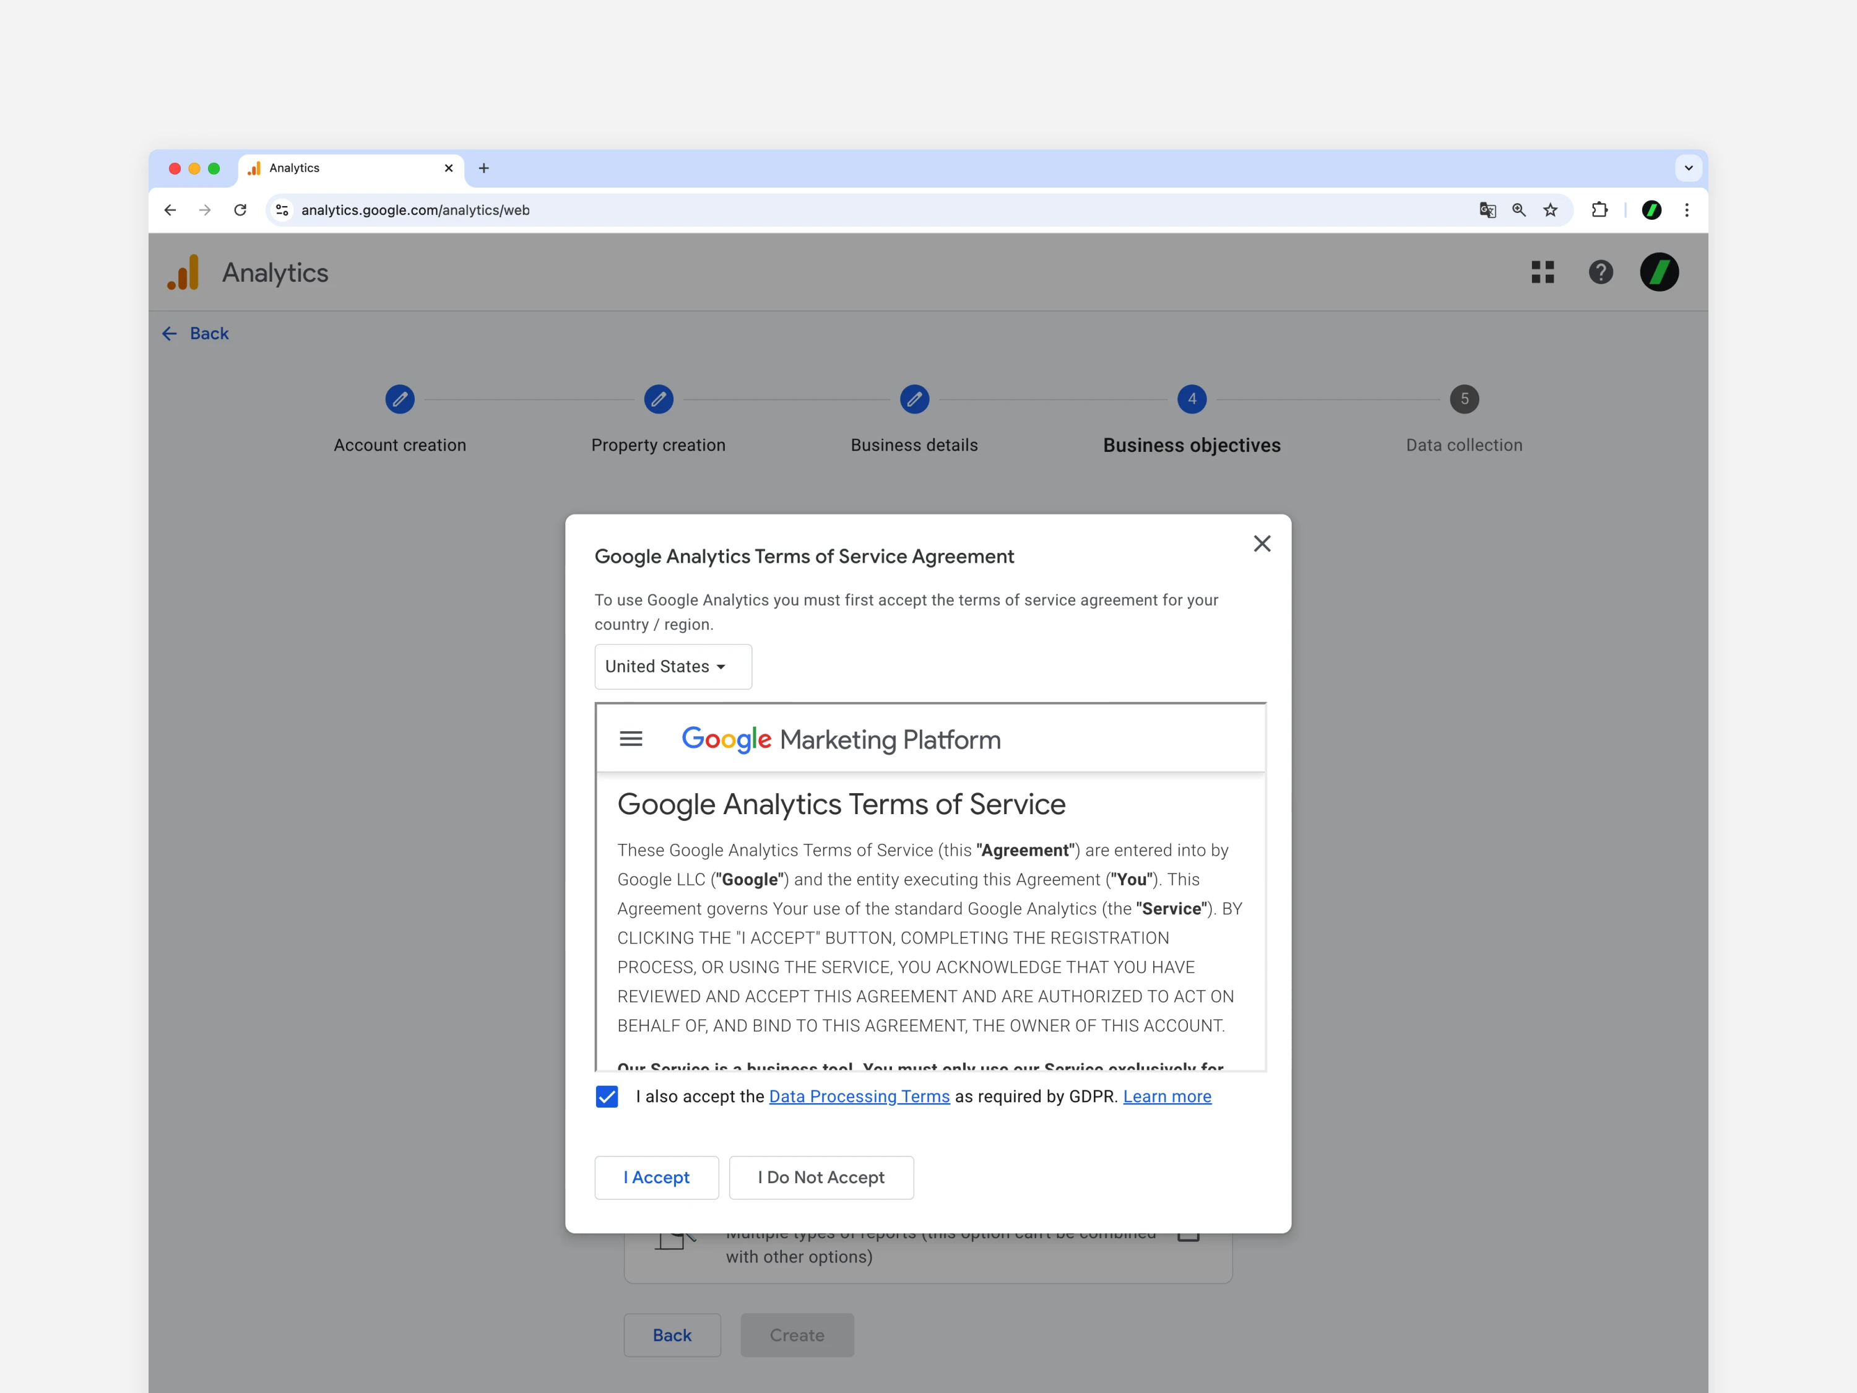Uncheck the Data Processing Terms checkbox
The width and height of the screenshot is (1857, 1393).
click(607, 1096)
